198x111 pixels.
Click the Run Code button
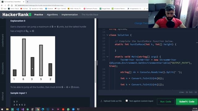[166, 101]
